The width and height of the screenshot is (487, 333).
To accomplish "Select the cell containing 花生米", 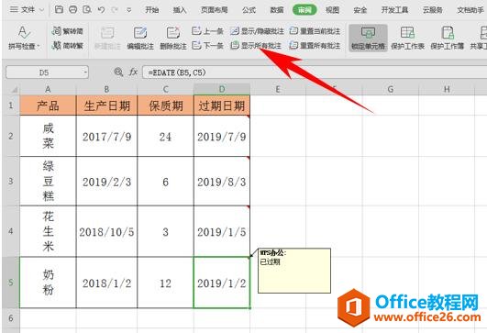I will pyautogui.click(x=48, y=231).
